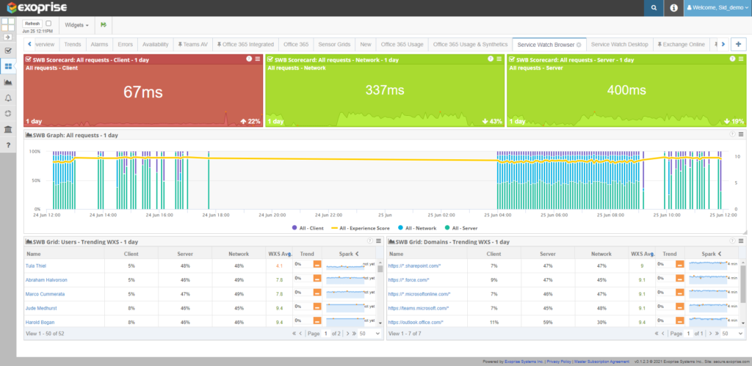Click the Exoprise logo
The image size is (752, 366).
pyautogui.click(x=37, y=7)
